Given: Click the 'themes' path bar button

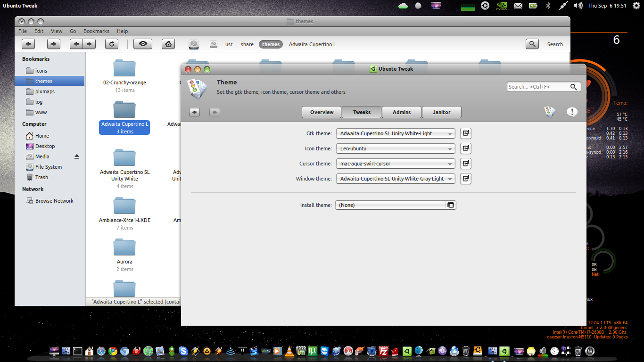Looking at the screenshot, I should (x=271, y=44).
